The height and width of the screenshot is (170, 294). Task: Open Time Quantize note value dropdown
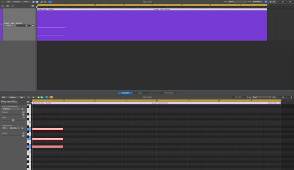11,109
